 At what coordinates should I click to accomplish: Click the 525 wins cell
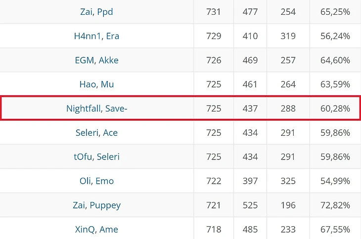250,205
